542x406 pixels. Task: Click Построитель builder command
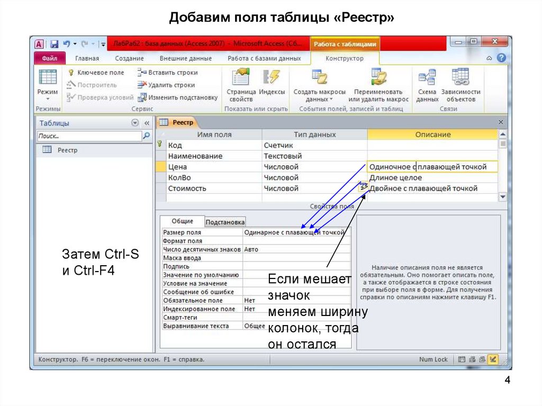[92, 85]
